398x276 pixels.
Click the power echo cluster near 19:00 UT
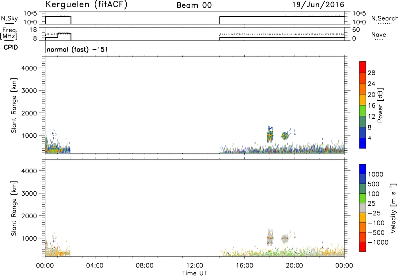285,136
